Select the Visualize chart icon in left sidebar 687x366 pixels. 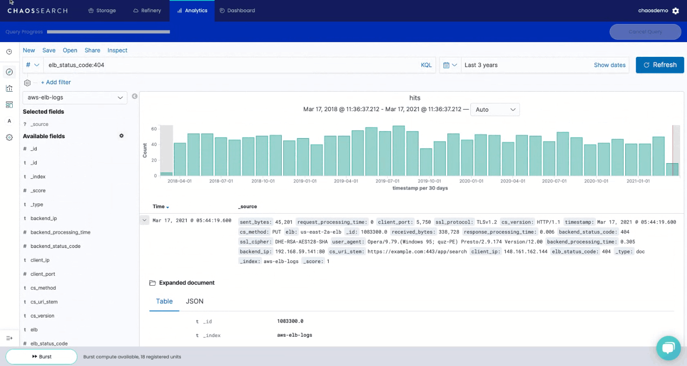point(9,88)
